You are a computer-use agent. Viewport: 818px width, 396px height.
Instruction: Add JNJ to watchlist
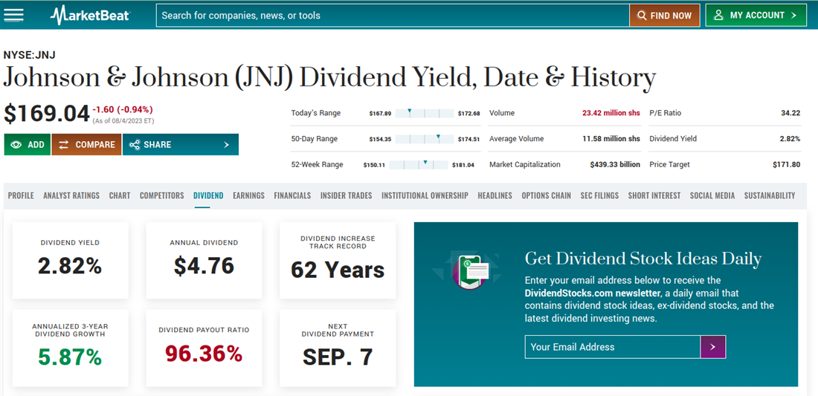click(x=28, y=145)
